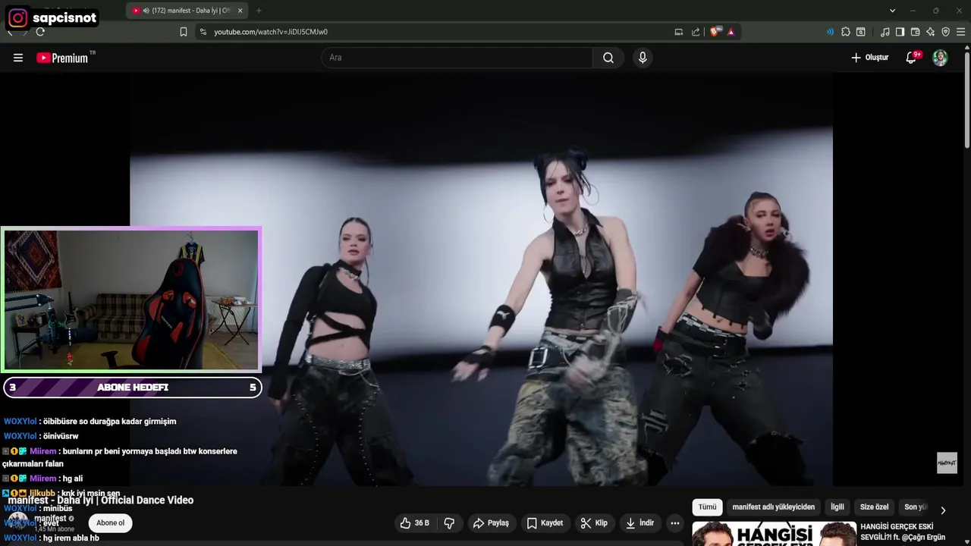Create a clip with Klip button
The image size is (971, 546).
[594, 523]
